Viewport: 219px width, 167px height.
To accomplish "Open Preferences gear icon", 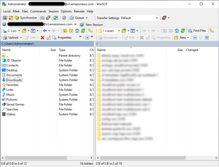I will click(64, 18).
